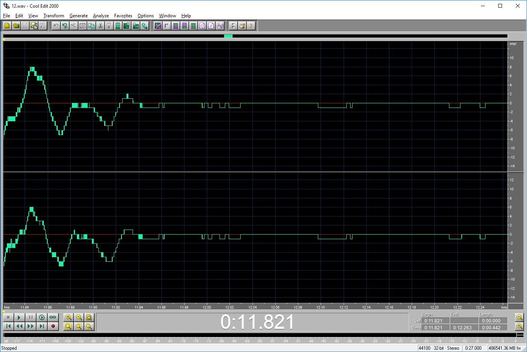Click the scroll-shaped script toolbar icon
This screenshot has height=352, width=527.
242,26
